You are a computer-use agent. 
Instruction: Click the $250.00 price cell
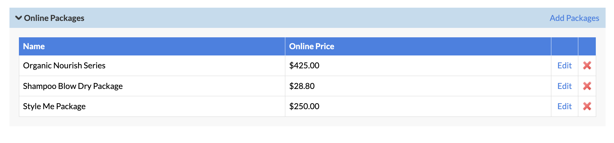point(418,106)
